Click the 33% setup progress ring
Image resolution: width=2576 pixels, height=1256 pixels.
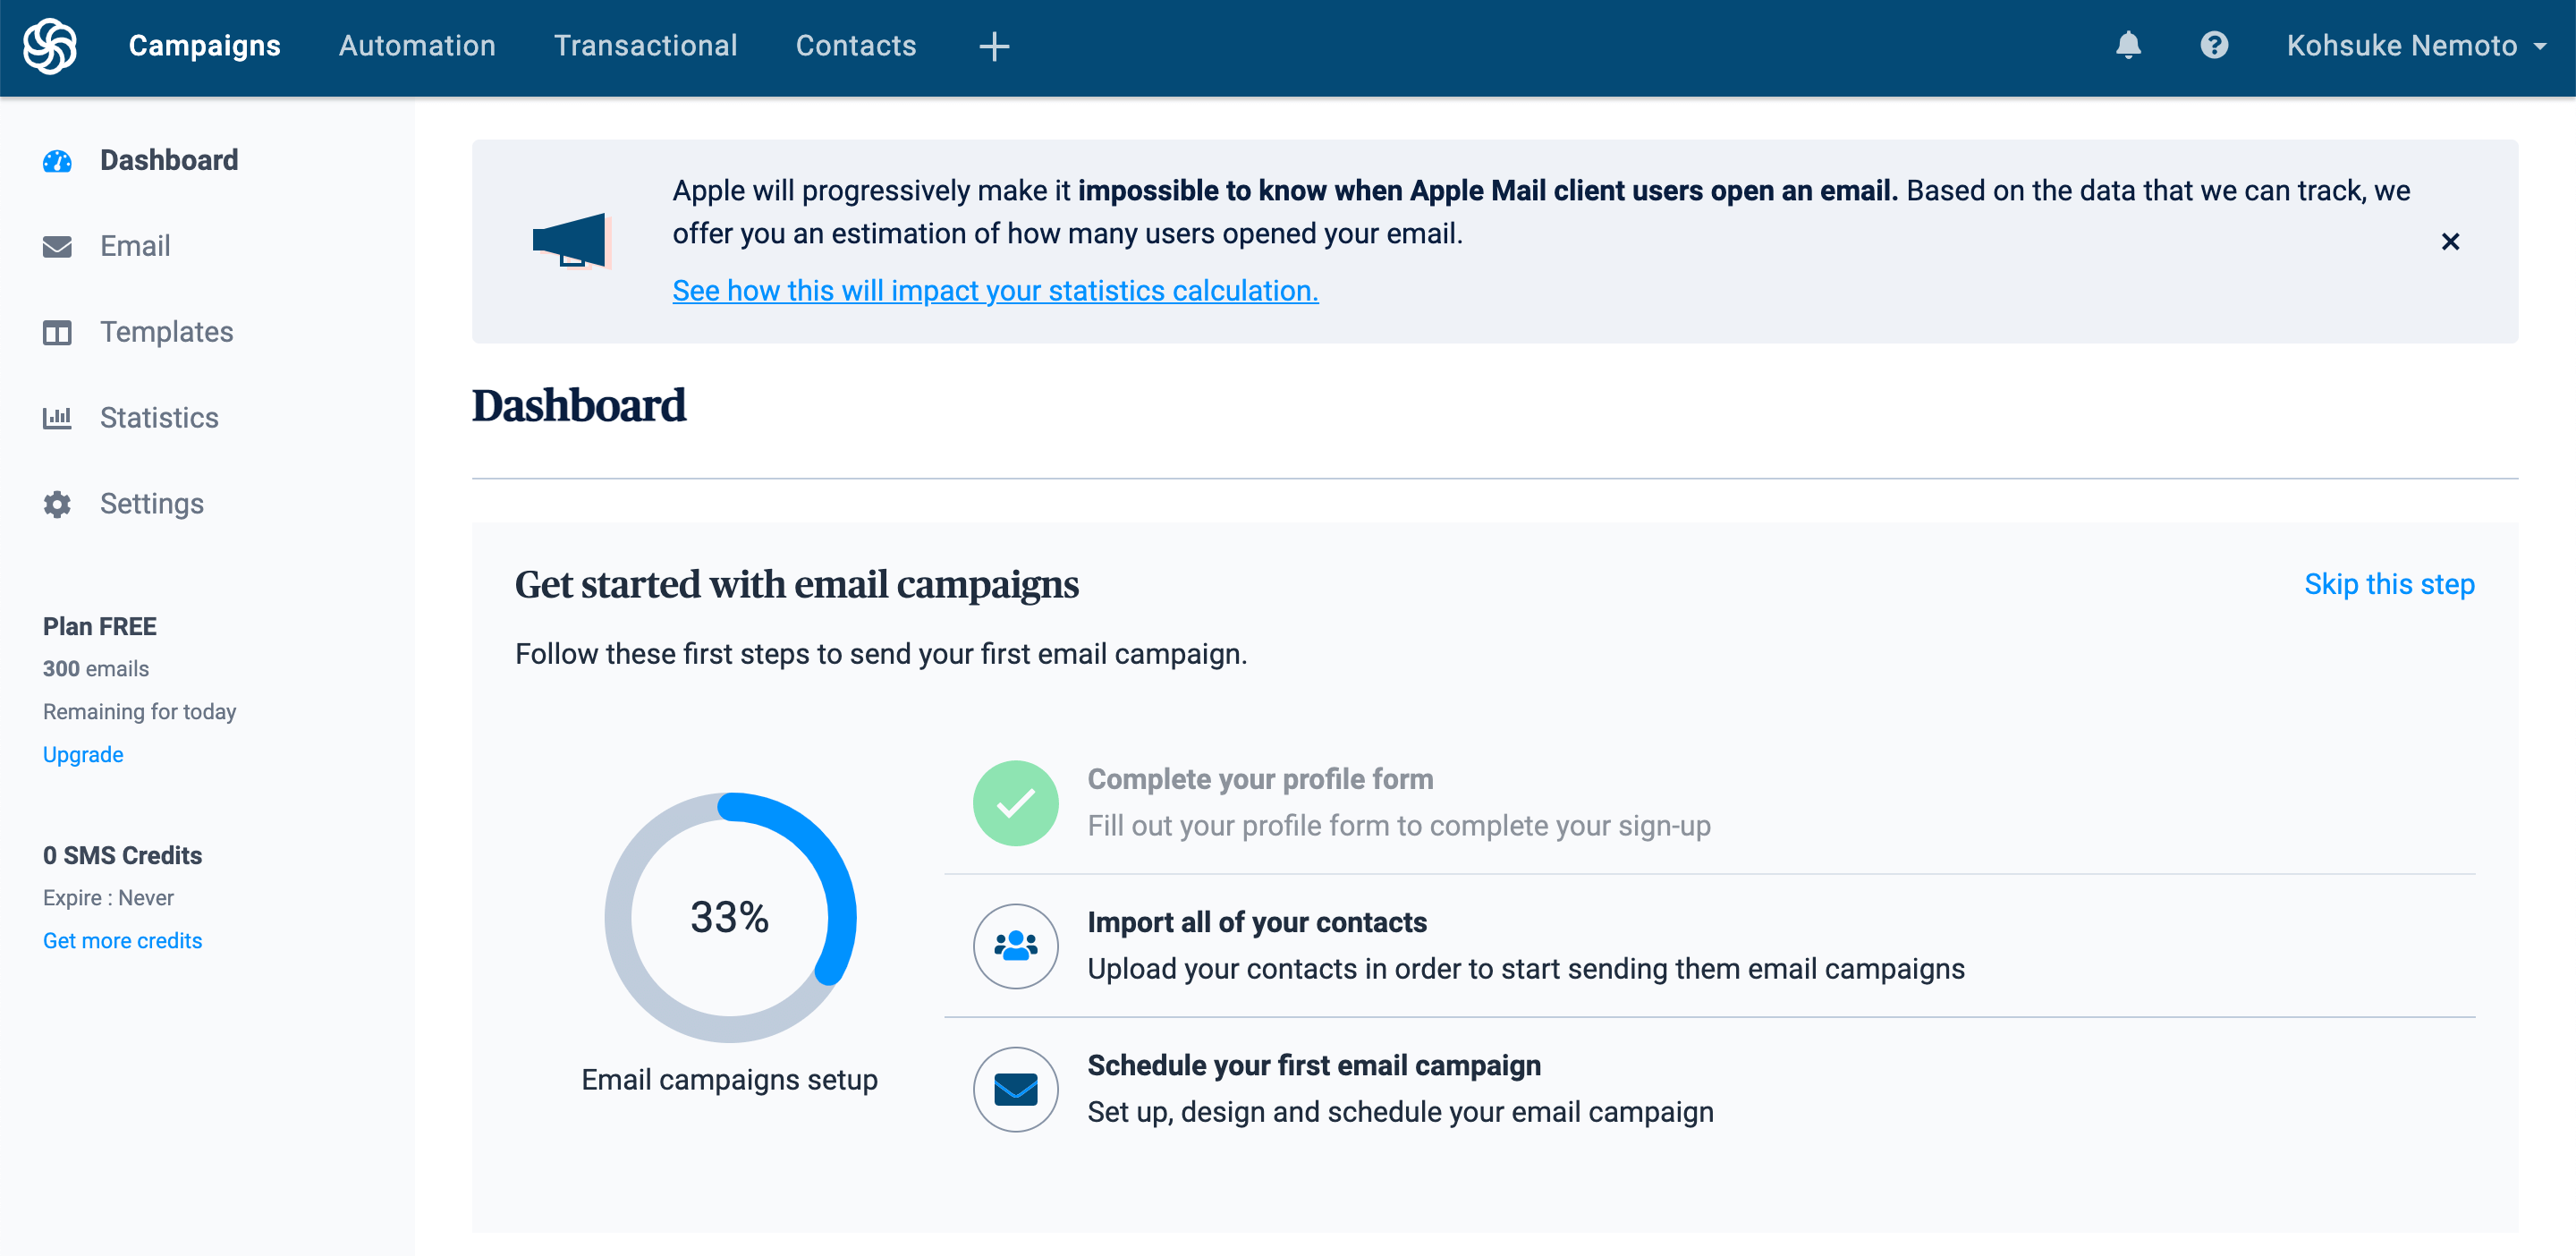click(730, 917)
